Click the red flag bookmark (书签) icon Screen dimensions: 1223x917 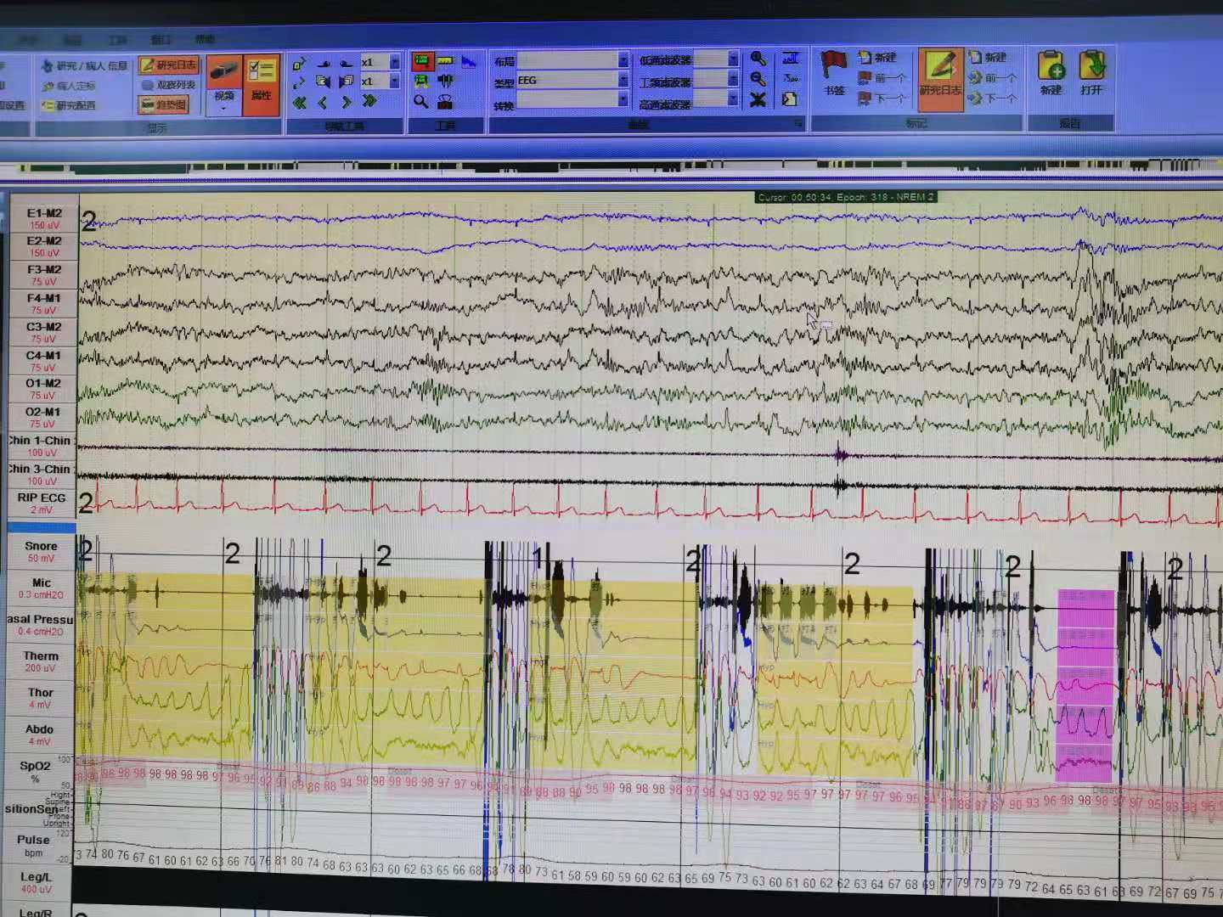[x=833, y=66]
